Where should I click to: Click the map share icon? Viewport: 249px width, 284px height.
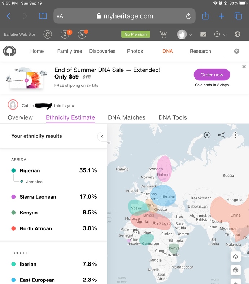point(222,135)
